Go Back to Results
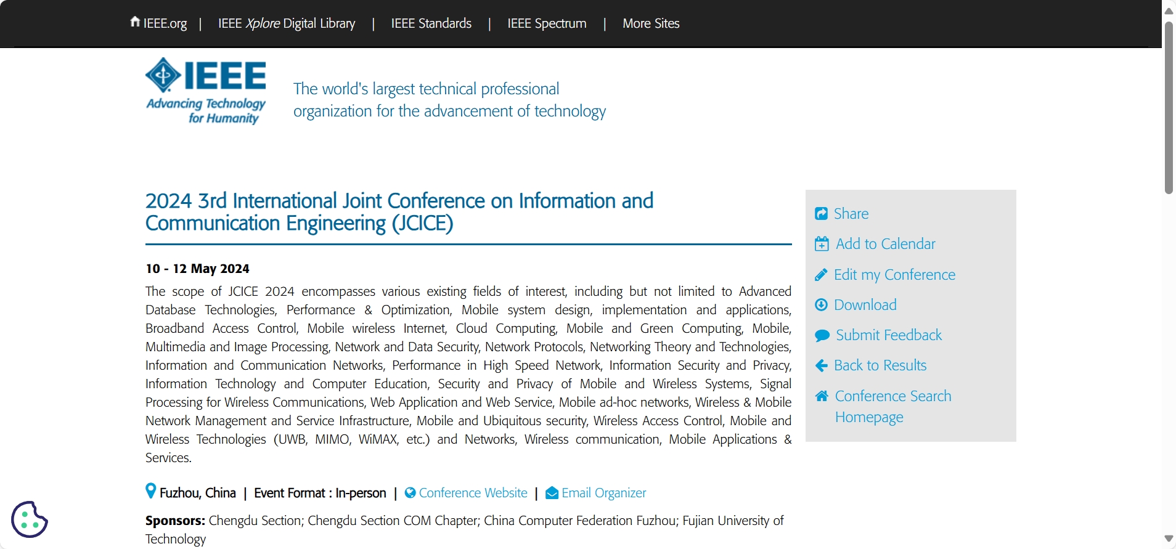The height and width of the screenshot is (549, 1176). pos(880,365)
